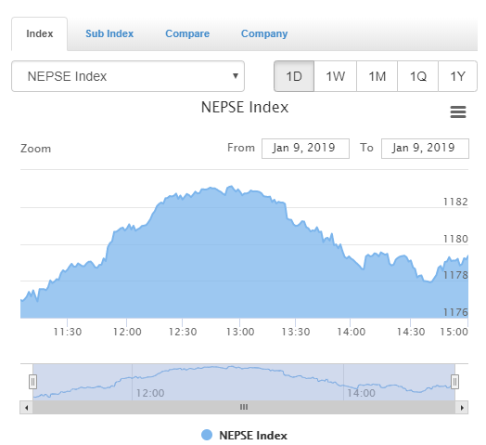Click the navigator scrollbar grip
Screen dimensions: 486x445
(244, 407)
